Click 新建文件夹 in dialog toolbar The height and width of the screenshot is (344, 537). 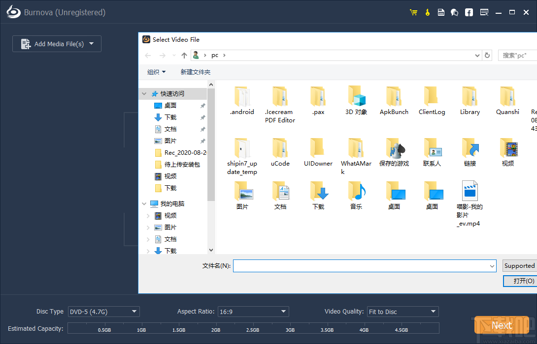tap(195, 72)
